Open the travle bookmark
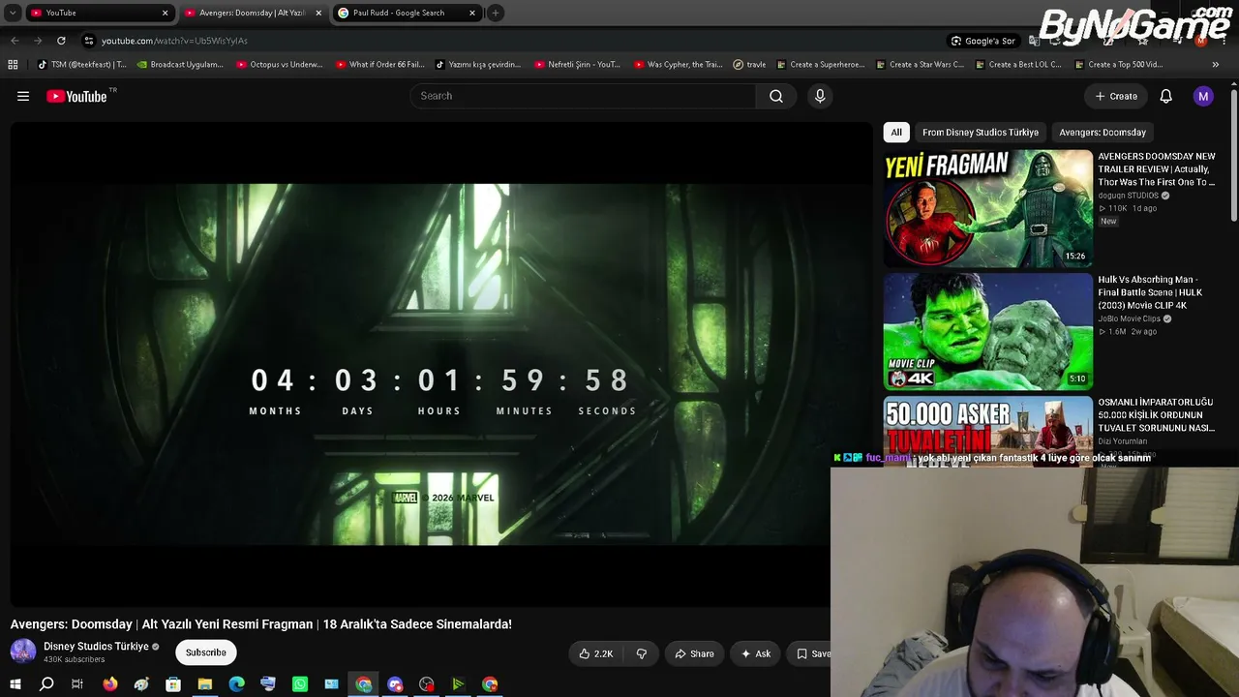Image resolution: width=1239 pixels, height=697 pixels. pyautogui.click(x=750, y=65)
